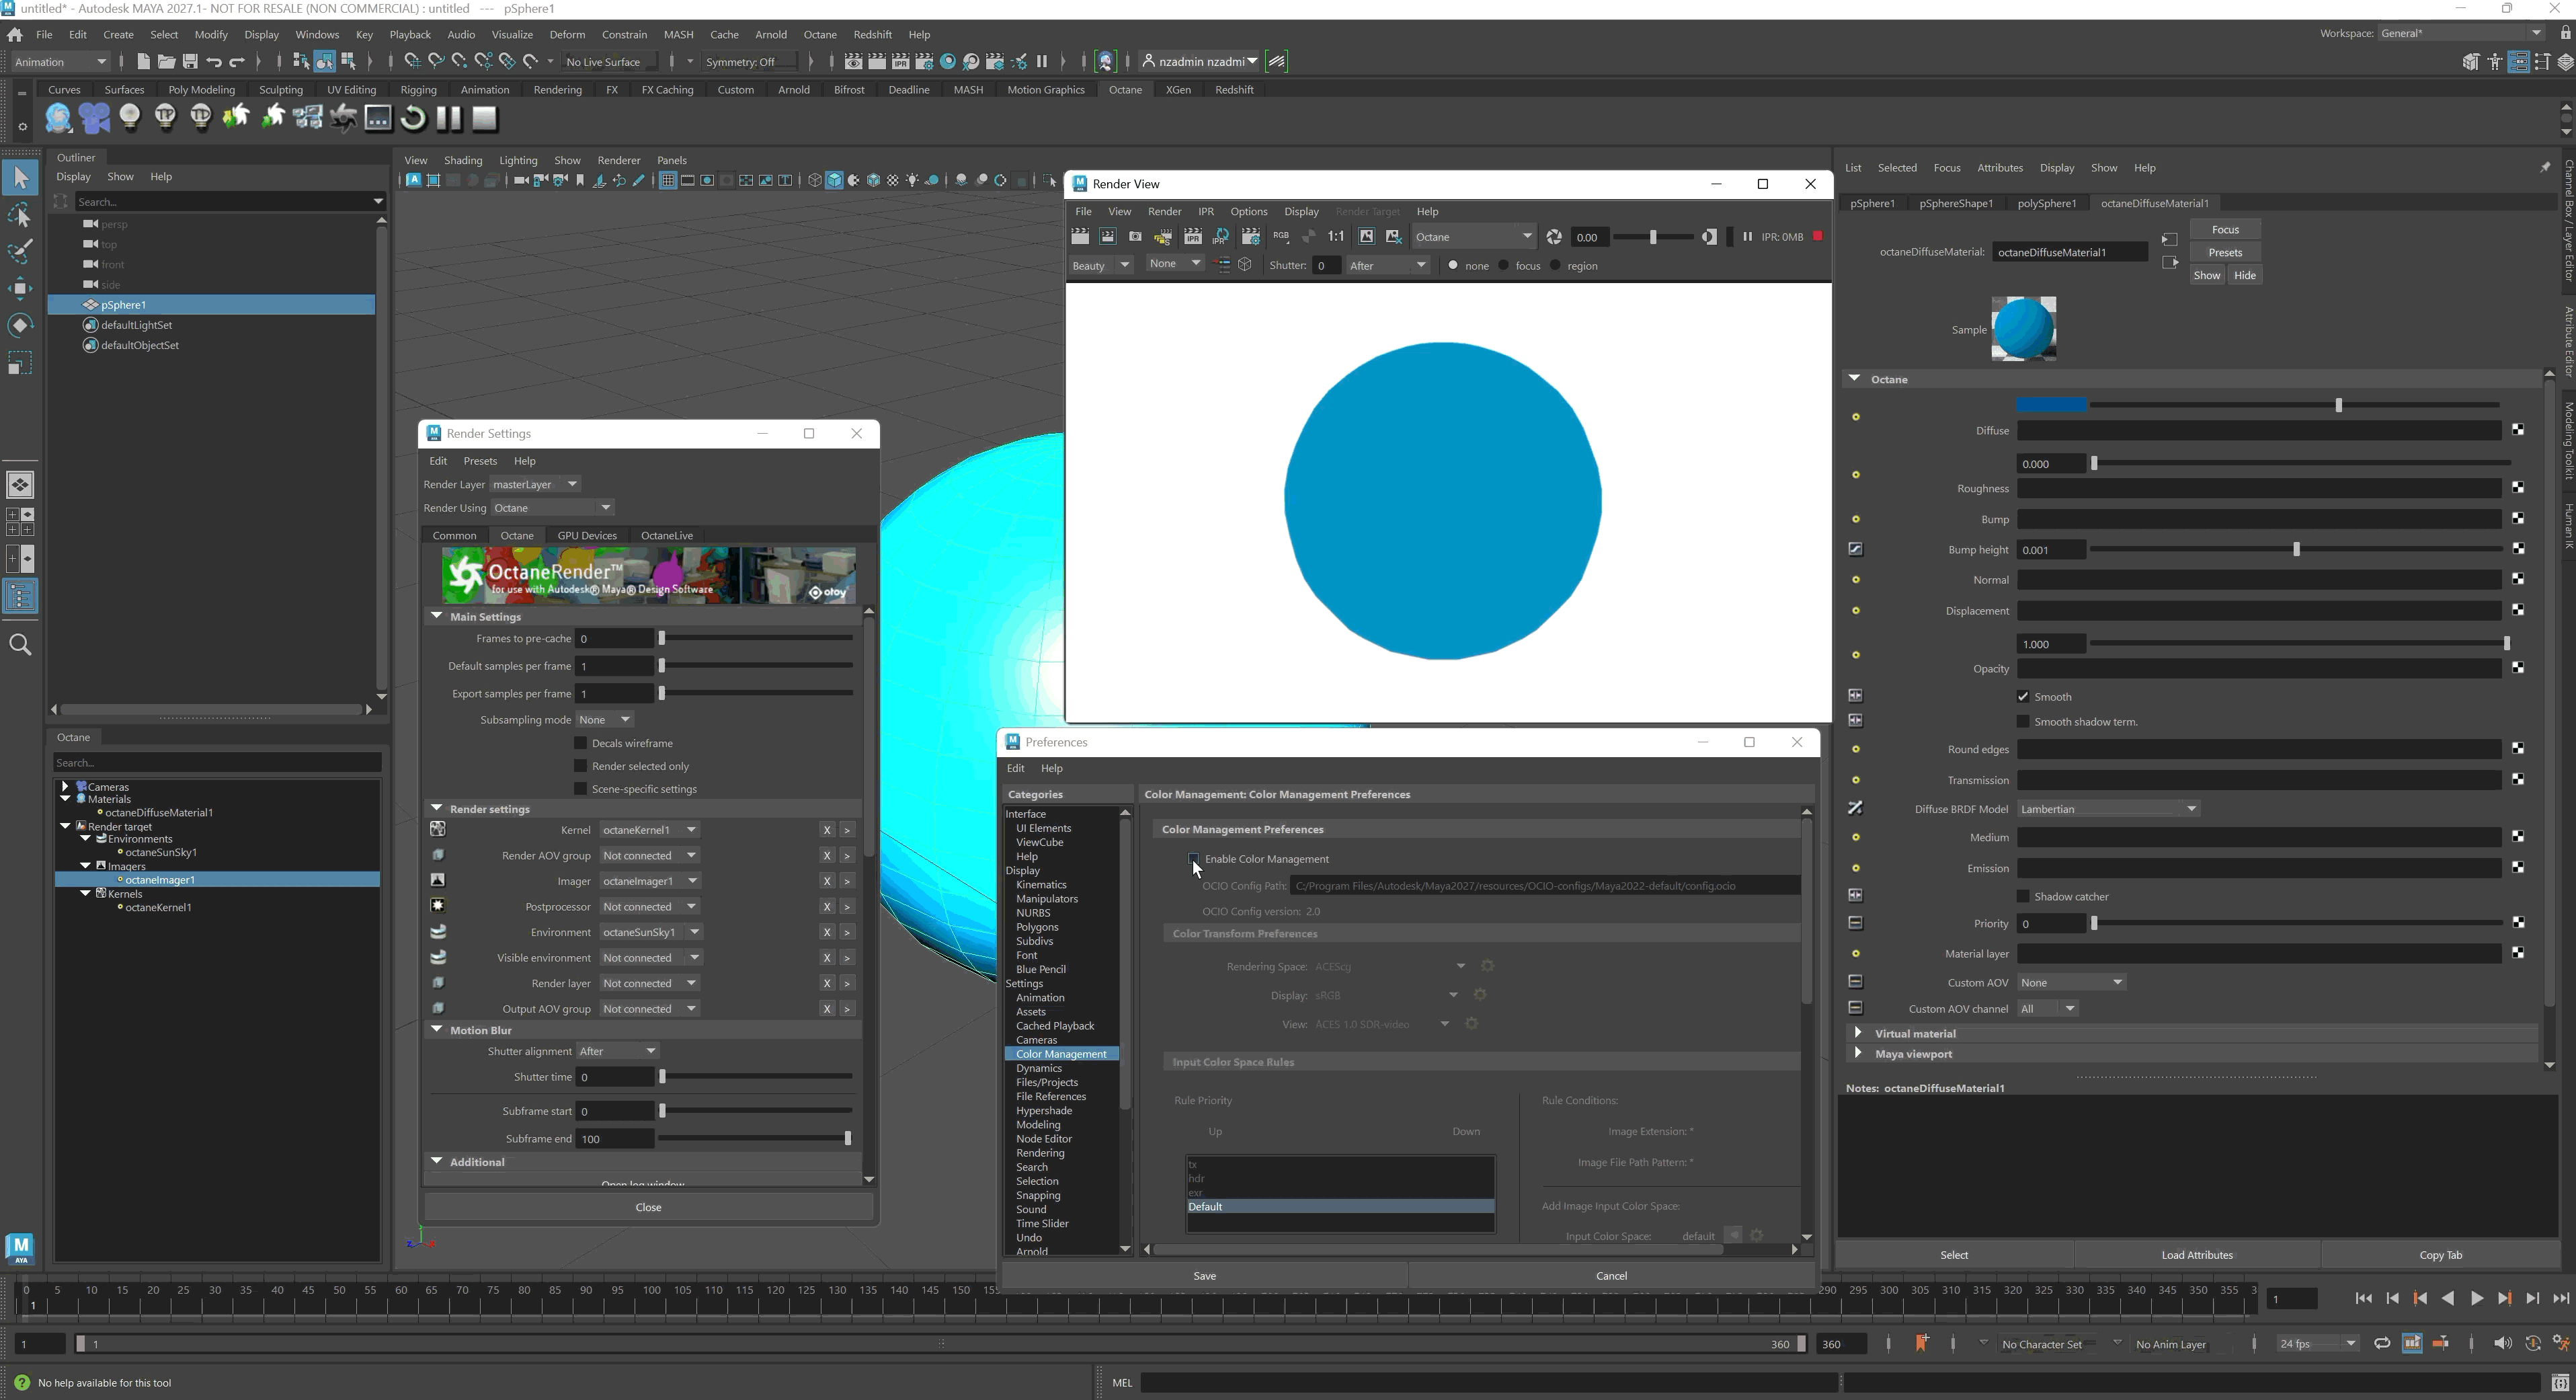Screen dimensions: 2576x1400
Task: Open the Animation menu set dropdown
Action: pyautogui.click(x=60, y=62)
